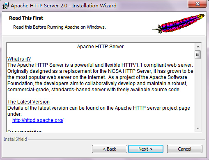Click line starting 'Originally designed as a replacement'
The width and height of the screenshot is (209, 160).
(x=100, y=71)
